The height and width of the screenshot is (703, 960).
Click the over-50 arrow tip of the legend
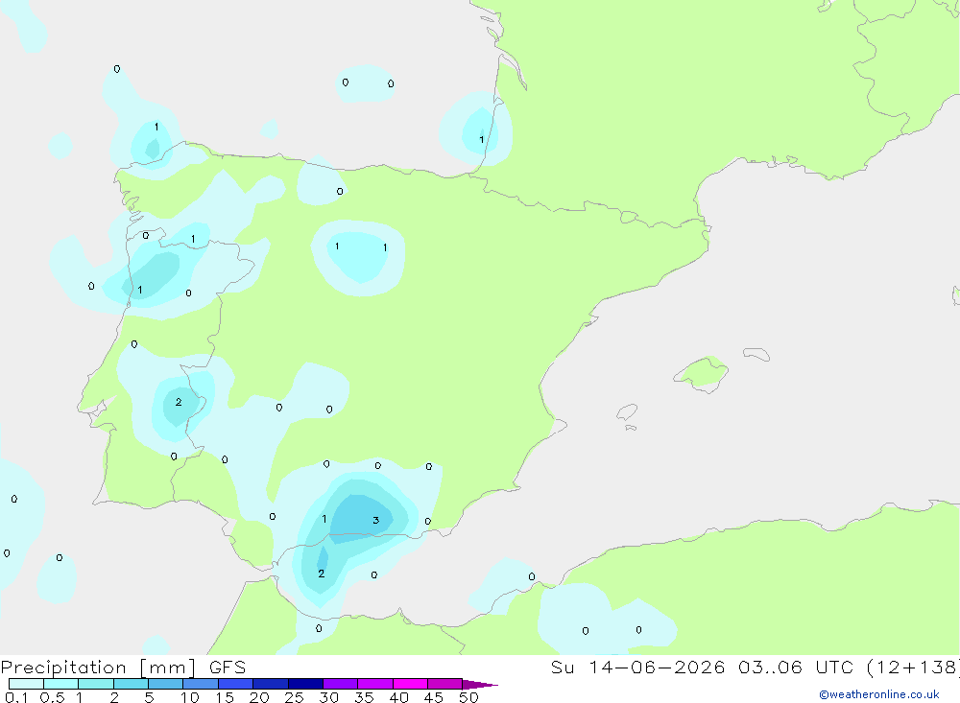480,685
